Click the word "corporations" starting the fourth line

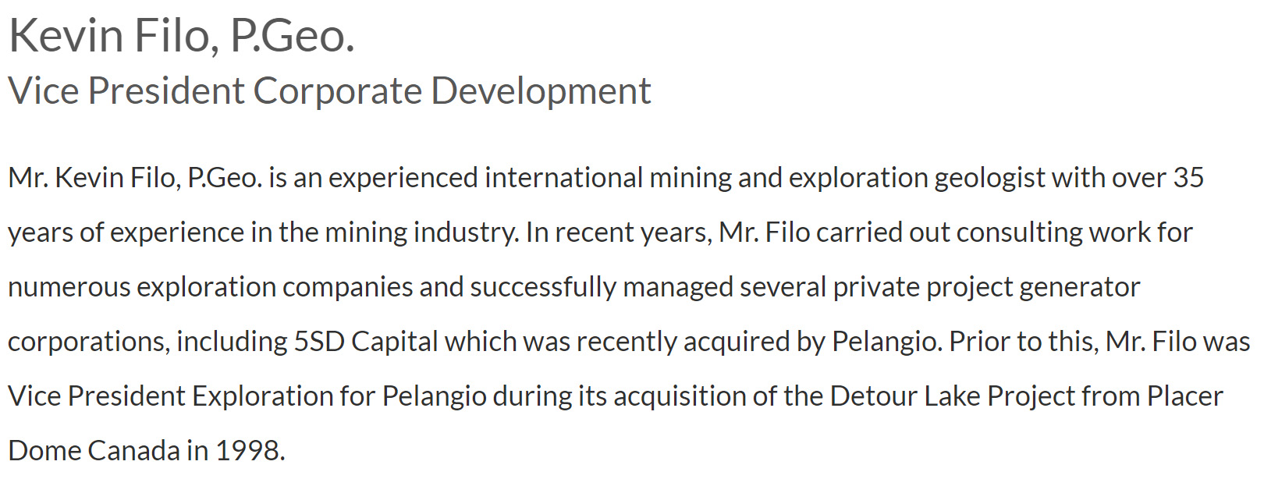tap(87, 342)
